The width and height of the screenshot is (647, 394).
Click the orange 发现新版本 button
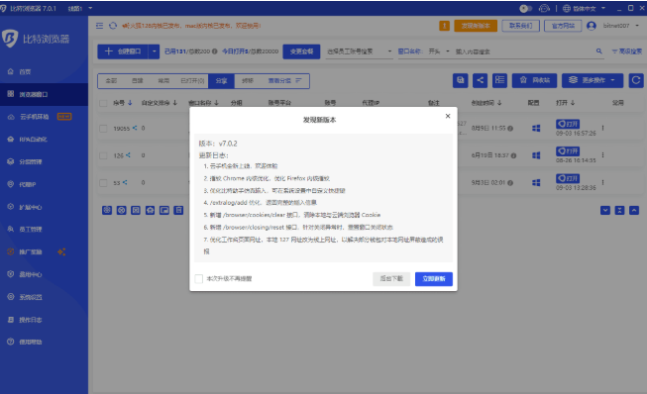(476, 26)
